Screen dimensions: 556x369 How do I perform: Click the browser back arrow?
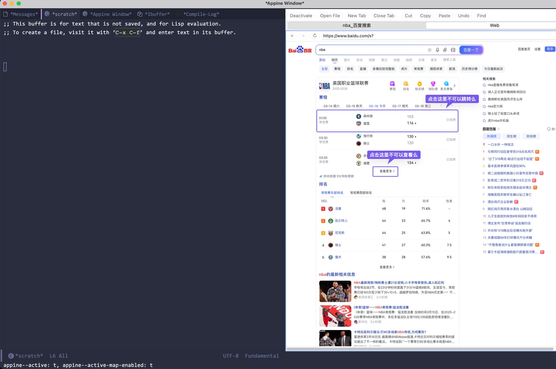pos(292,36)
